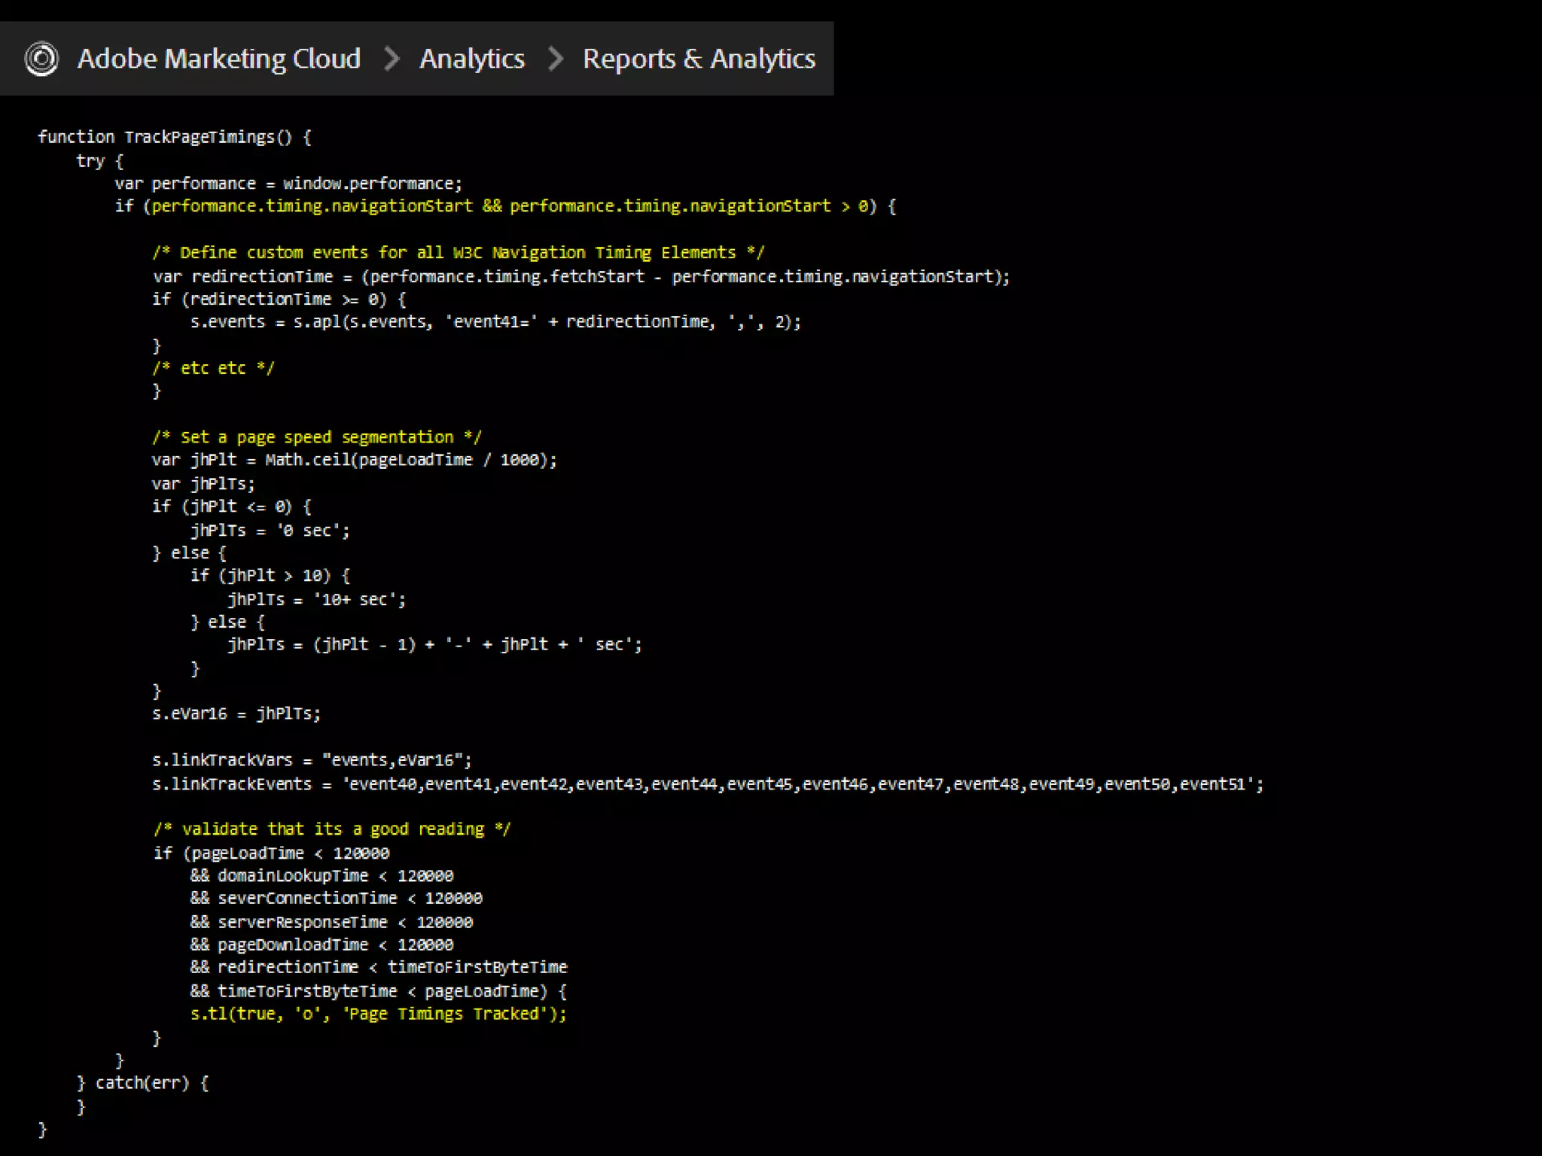This screenshot has width=1542, height=1156.
Task: Click the page speed segmentation comment
Action: pos(316,437)
